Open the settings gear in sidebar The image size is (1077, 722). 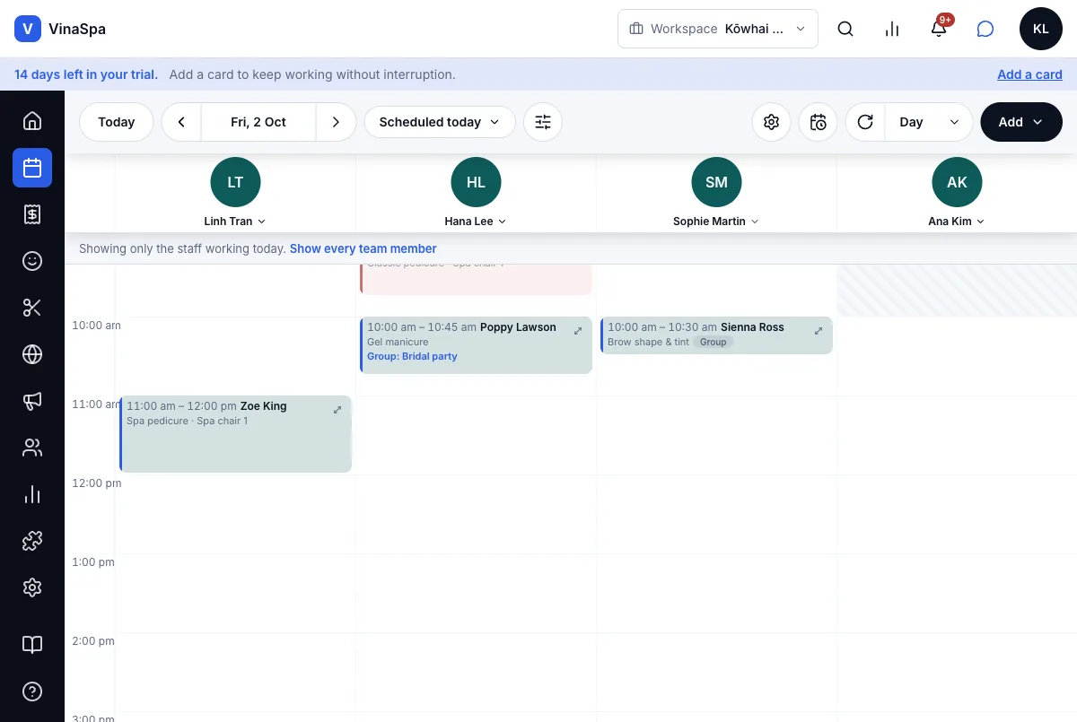click(32, 587)
